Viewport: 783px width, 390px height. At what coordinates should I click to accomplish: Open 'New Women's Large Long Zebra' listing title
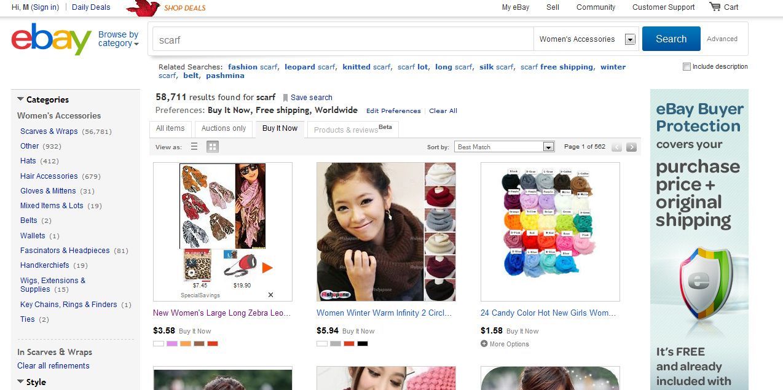(222, 313)
